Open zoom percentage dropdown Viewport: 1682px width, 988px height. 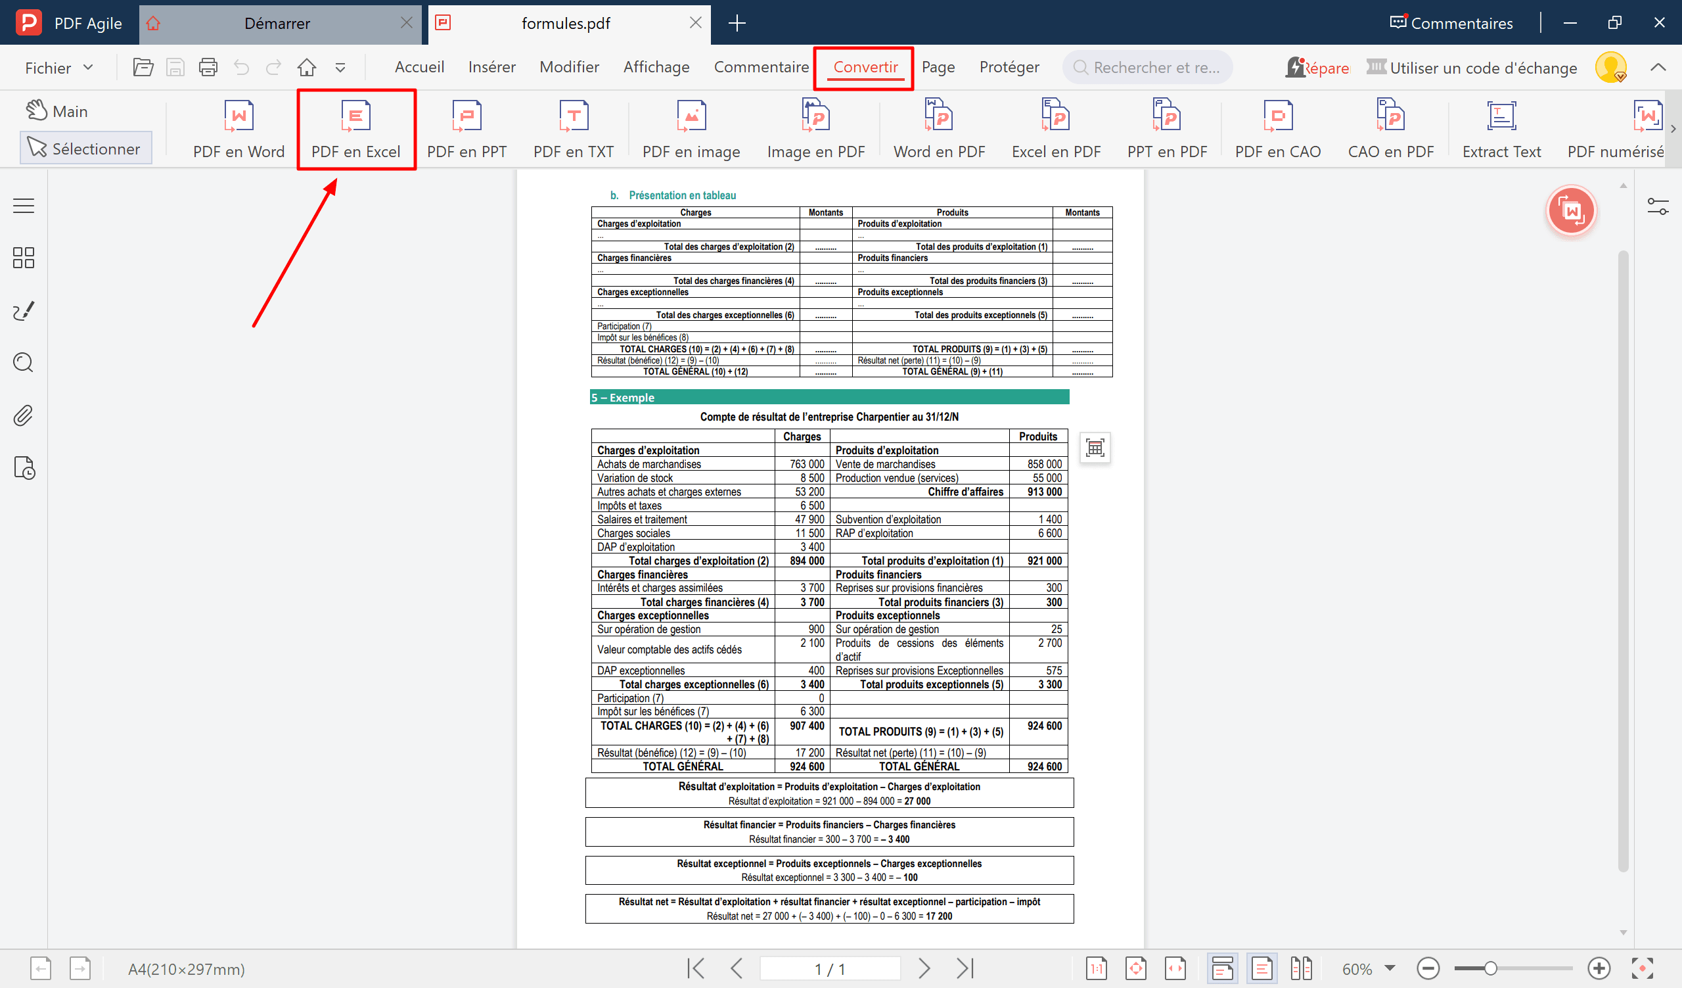click(x=1390, y=968)
